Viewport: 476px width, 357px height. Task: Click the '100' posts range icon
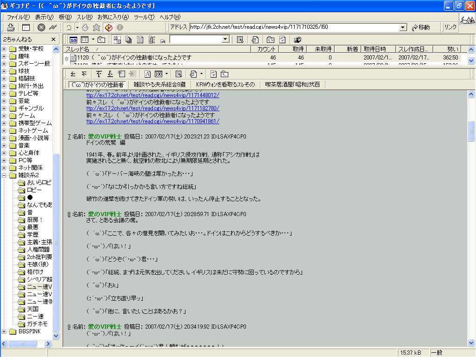coord(159,74)
